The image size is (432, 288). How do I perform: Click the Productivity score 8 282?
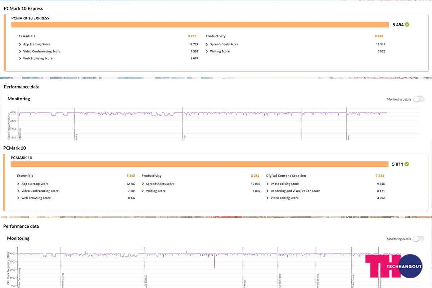coord(255,176)
